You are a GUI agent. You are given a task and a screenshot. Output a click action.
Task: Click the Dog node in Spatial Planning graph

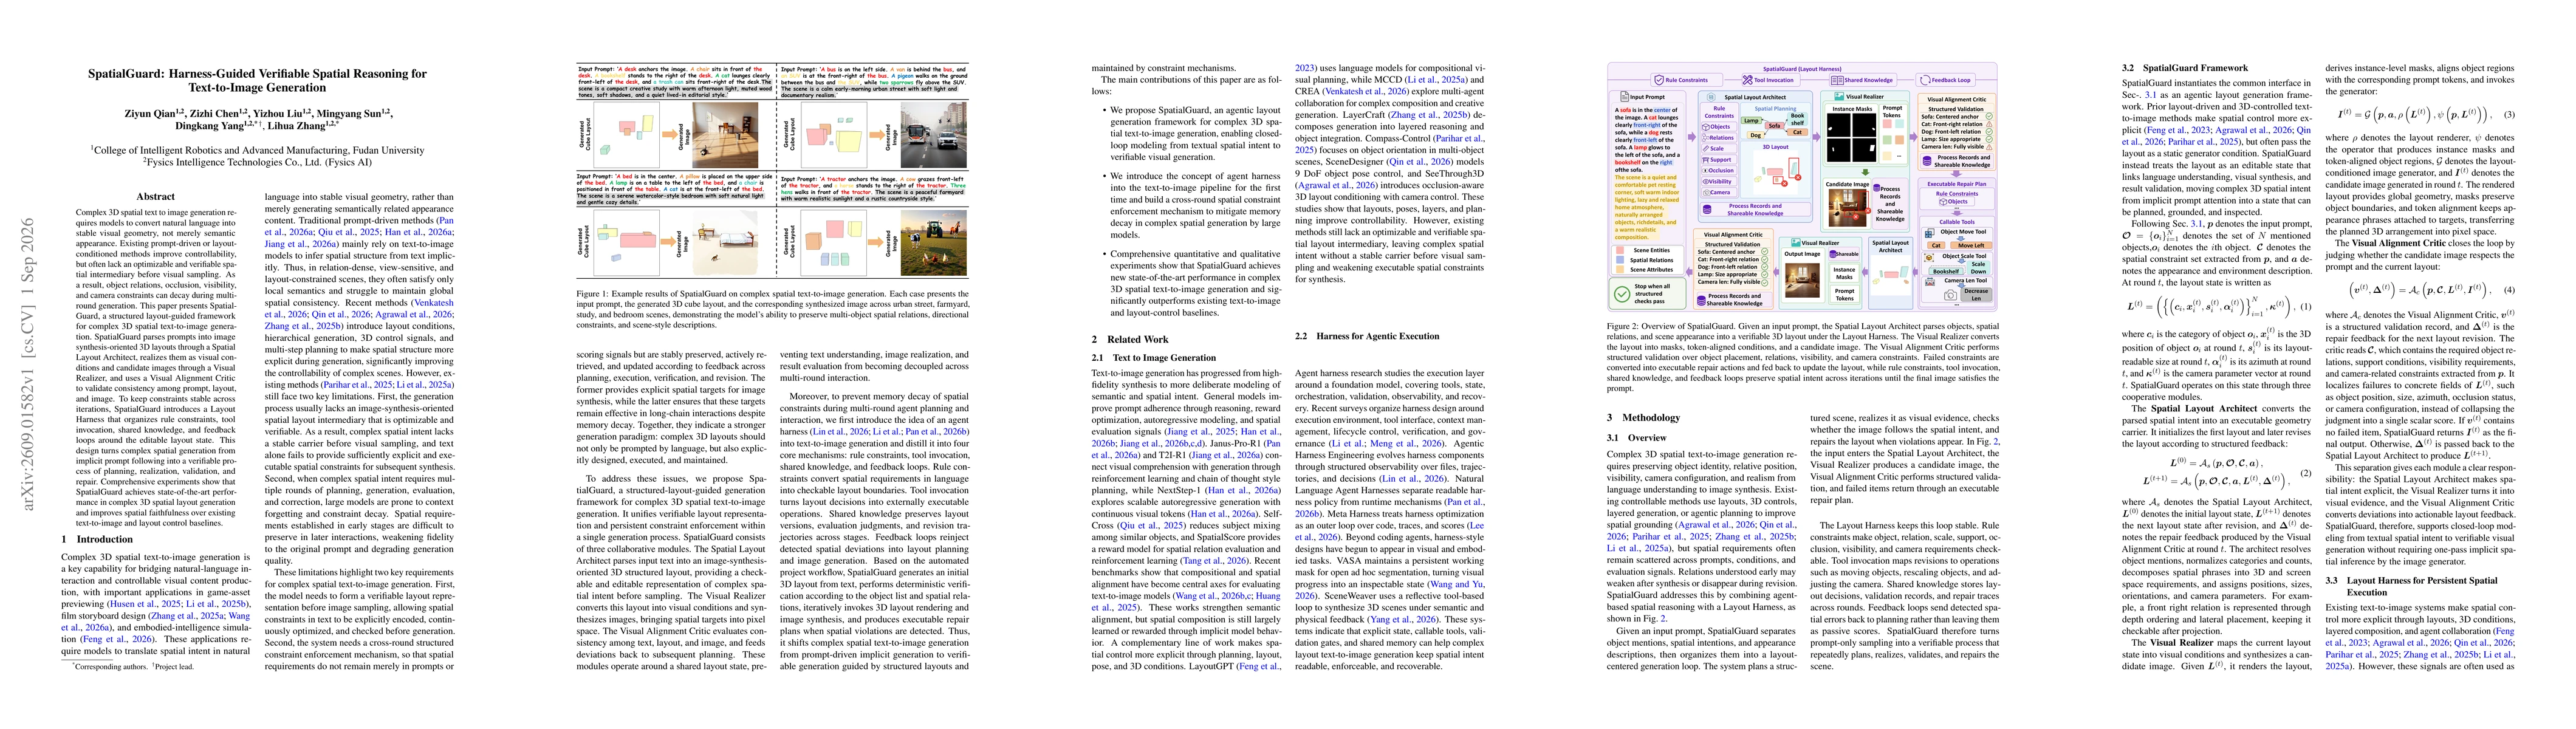coord(1756,135)
